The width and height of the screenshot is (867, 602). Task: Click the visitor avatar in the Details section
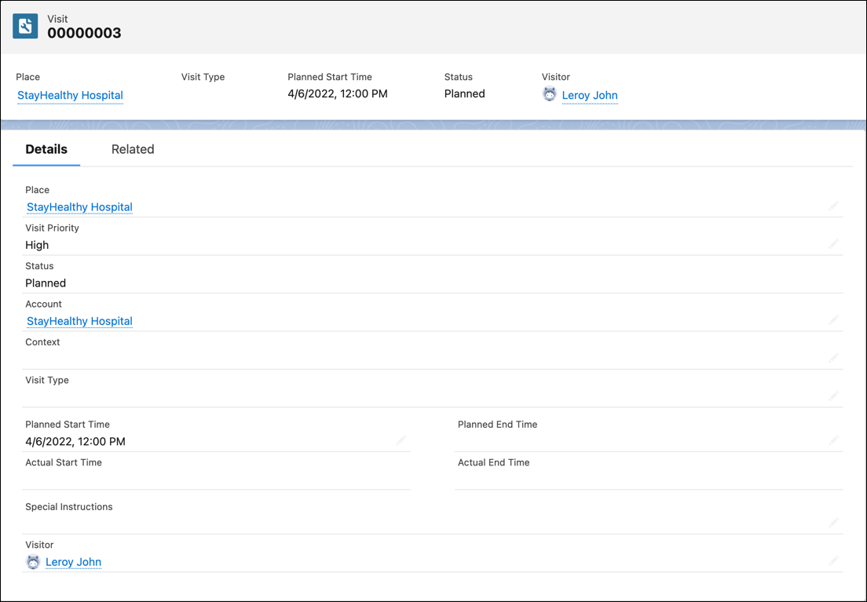(33, 562)
